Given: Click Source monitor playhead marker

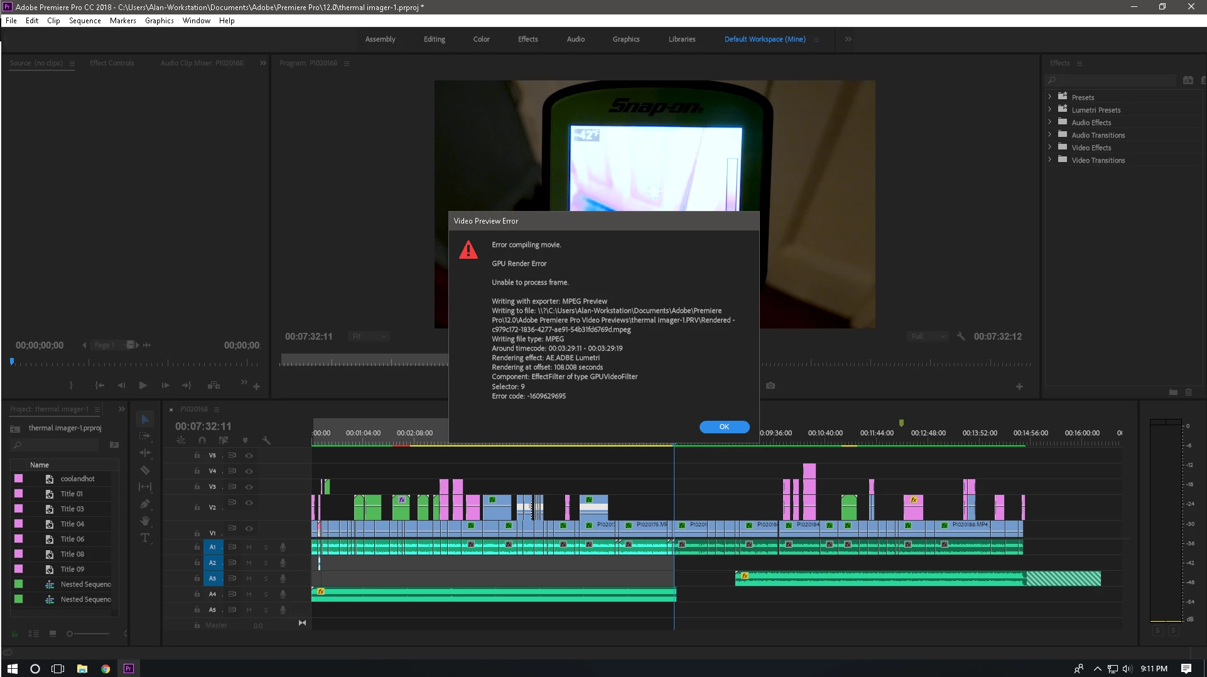Looking at the screenshot, I should pos(12,361).
